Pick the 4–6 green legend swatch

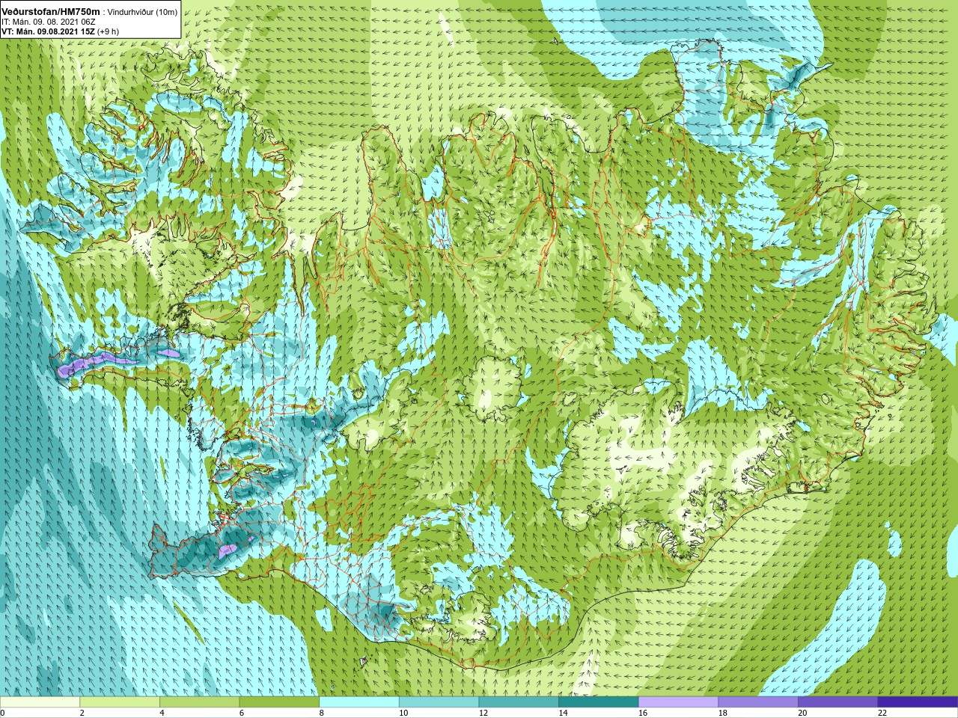199,702
